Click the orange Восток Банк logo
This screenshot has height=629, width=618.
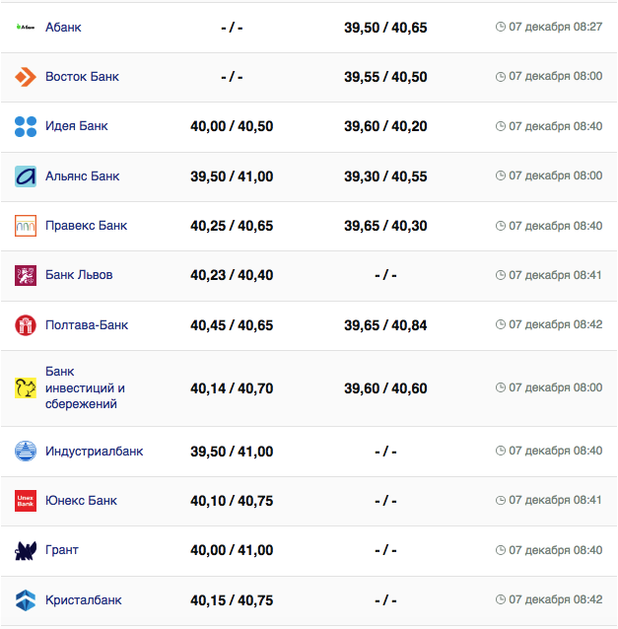click(x=26, y=77)
